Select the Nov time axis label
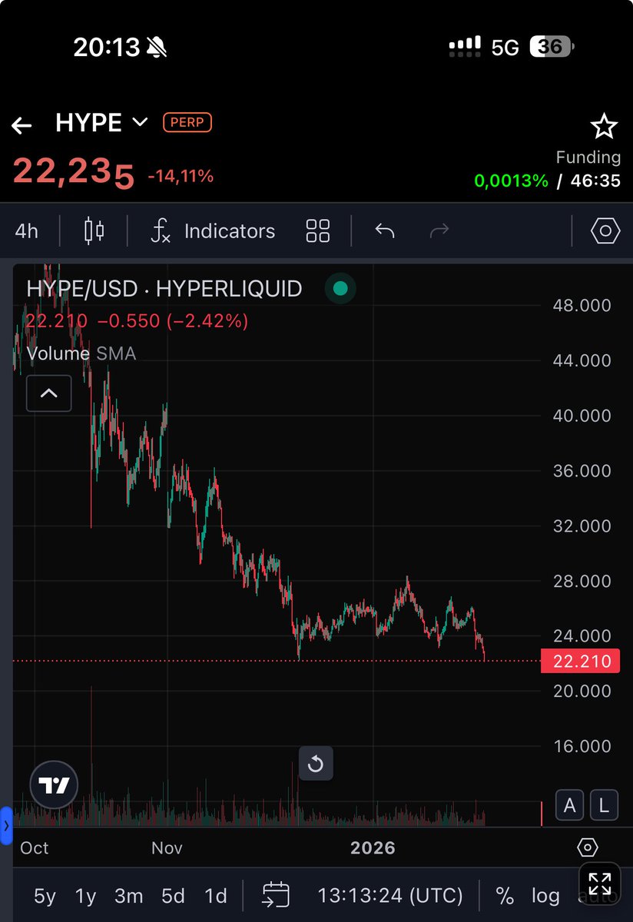The image size is (633, 922). pos(167,848)
